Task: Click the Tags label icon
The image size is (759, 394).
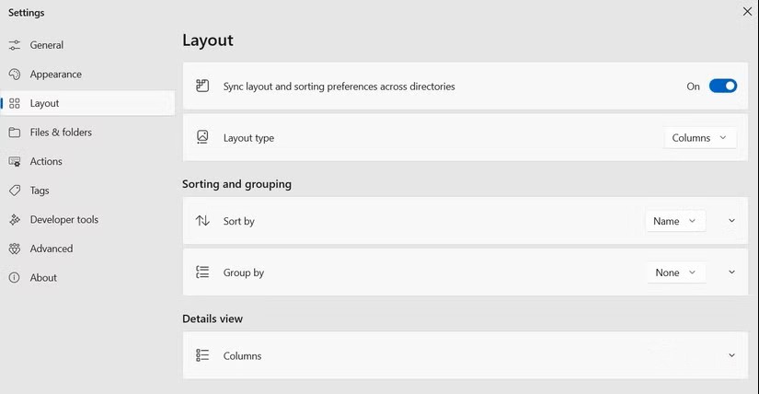Action: tap(15, 191)
